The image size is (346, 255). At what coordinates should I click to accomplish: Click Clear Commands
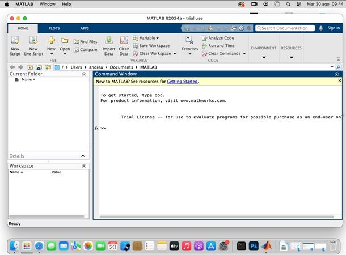(221, 53)
